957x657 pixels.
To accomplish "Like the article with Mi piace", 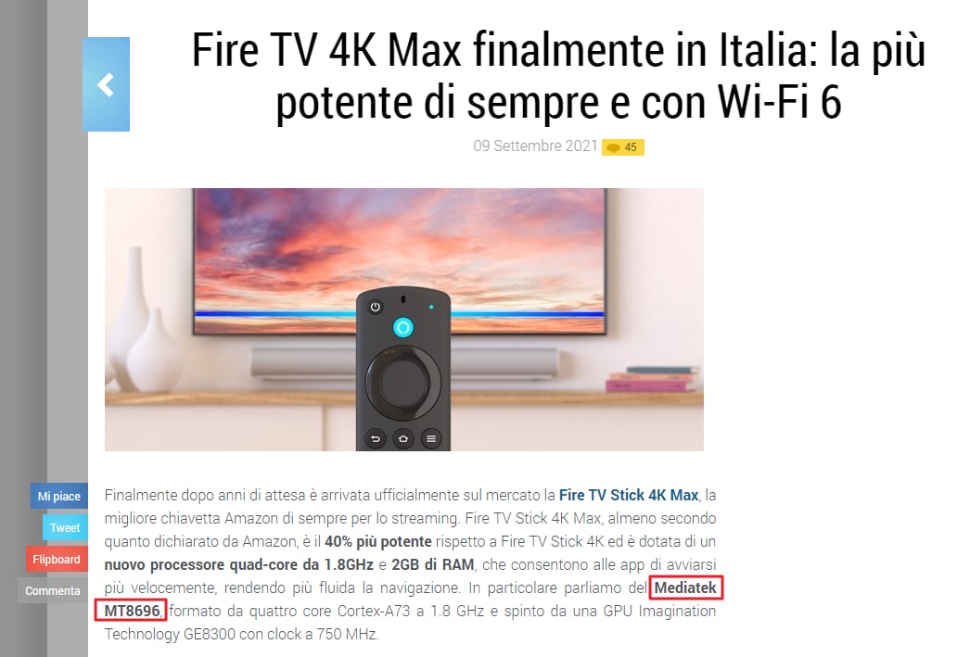I will [59, 496].
